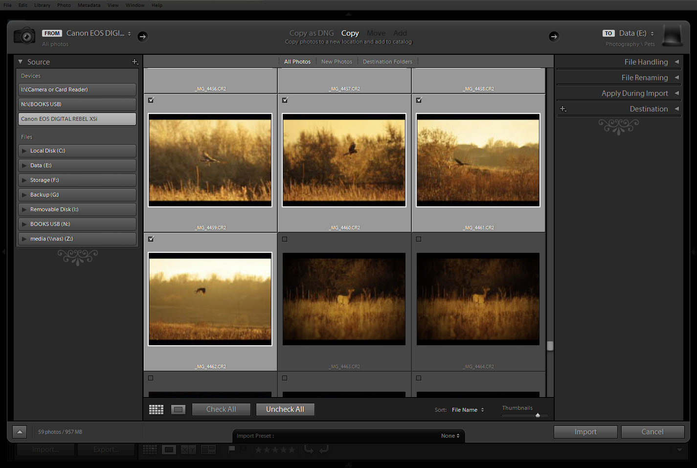Uncheck the checkbox for _MG_4462.CR2
Screen dimensions: 697x468
click(x=151, y=239)
